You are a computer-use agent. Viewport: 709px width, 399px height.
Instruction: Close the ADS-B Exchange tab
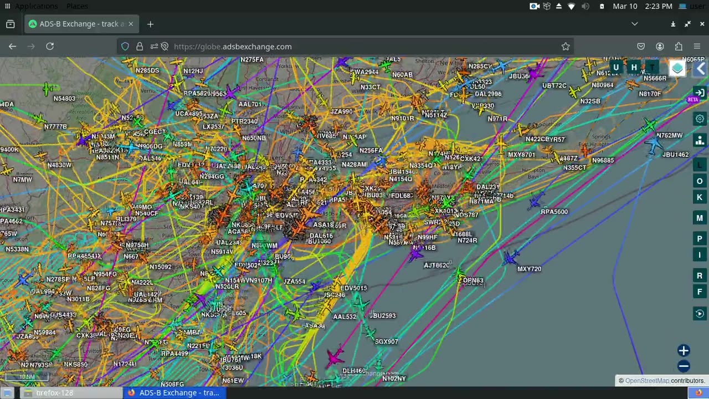[131, 24]
